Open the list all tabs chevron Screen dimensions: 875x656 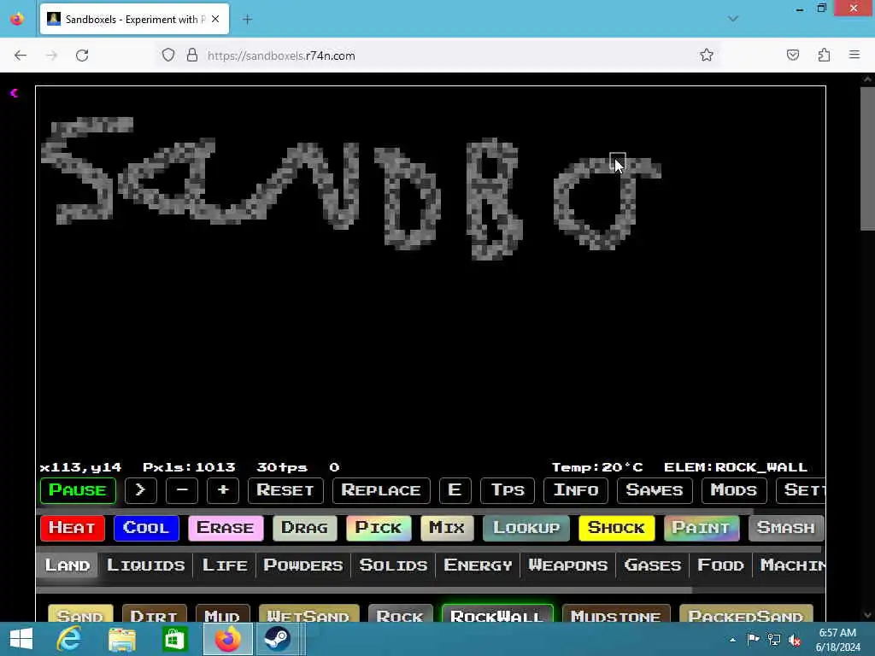coord(732,19)
